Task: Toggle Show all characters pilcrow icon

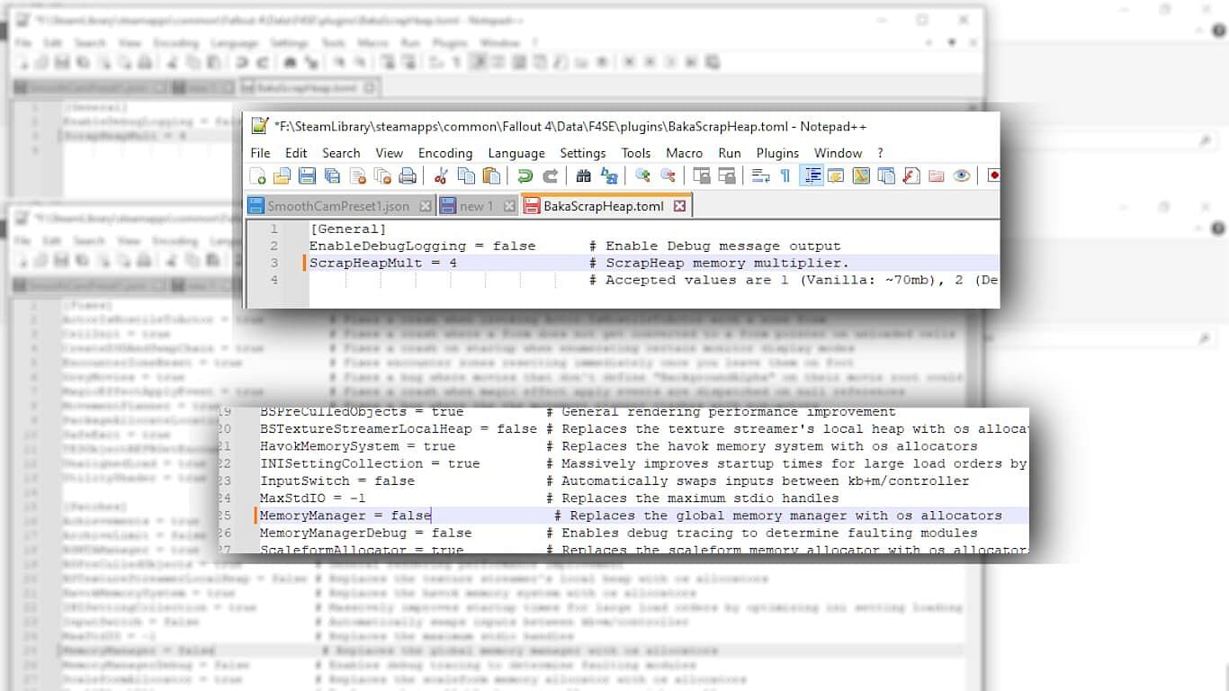Action: click(x=785, y=175)
